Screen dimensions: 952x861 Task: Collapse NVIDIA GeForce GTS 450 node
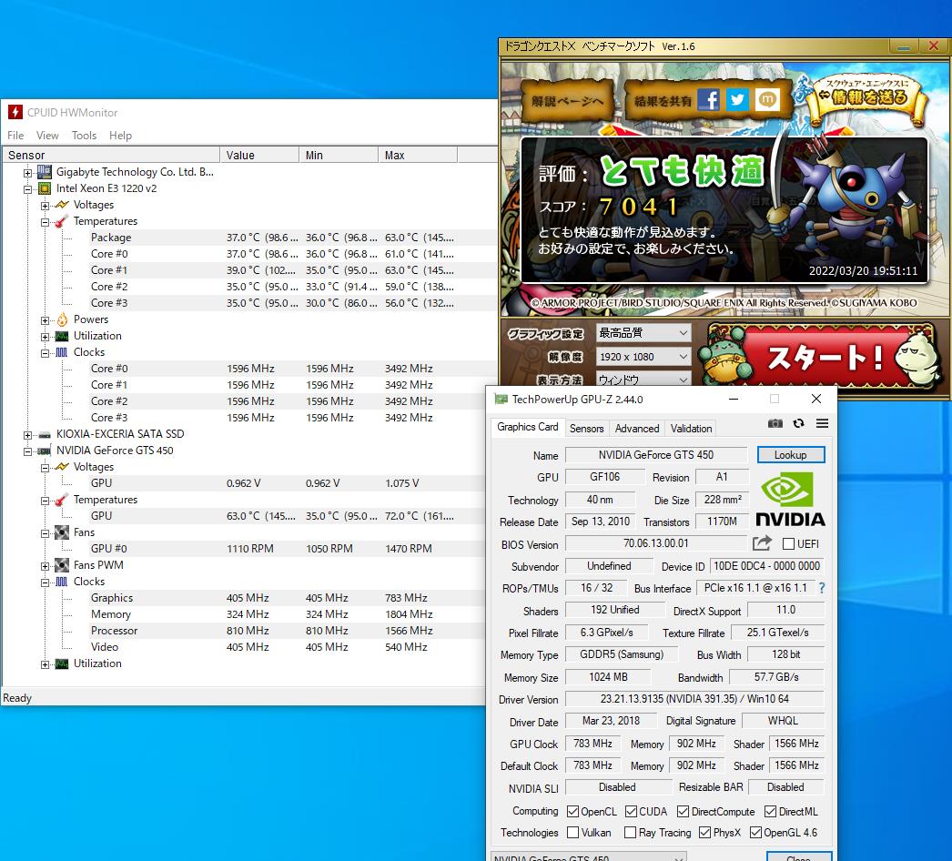(x=28, y=451)
